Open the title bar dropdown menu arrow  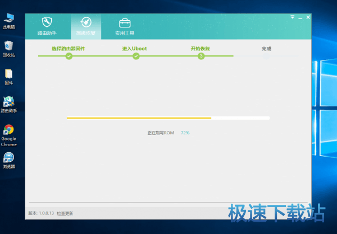[x=292, y=17]
